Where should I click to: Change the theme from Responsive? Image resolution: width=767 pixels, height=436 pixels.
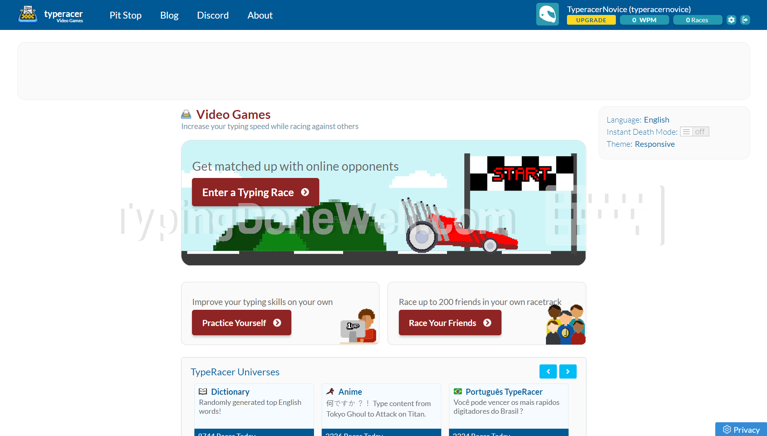(655, 144)
